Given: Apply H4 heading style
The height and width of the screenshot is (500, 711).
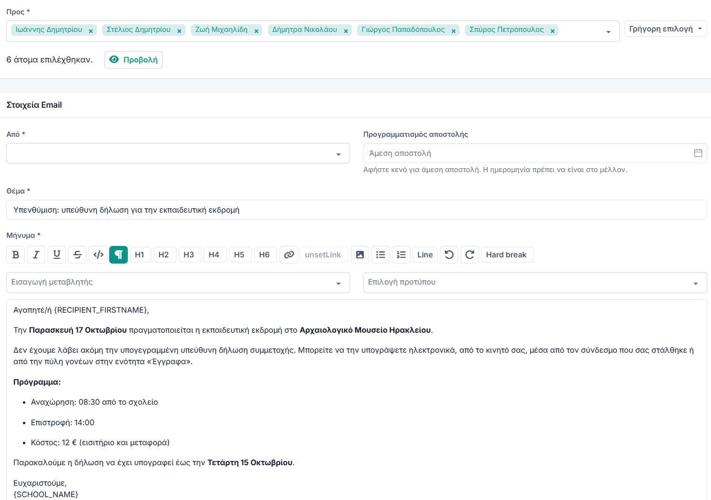Looking at the screenshot, I should [x=214, y=255].
